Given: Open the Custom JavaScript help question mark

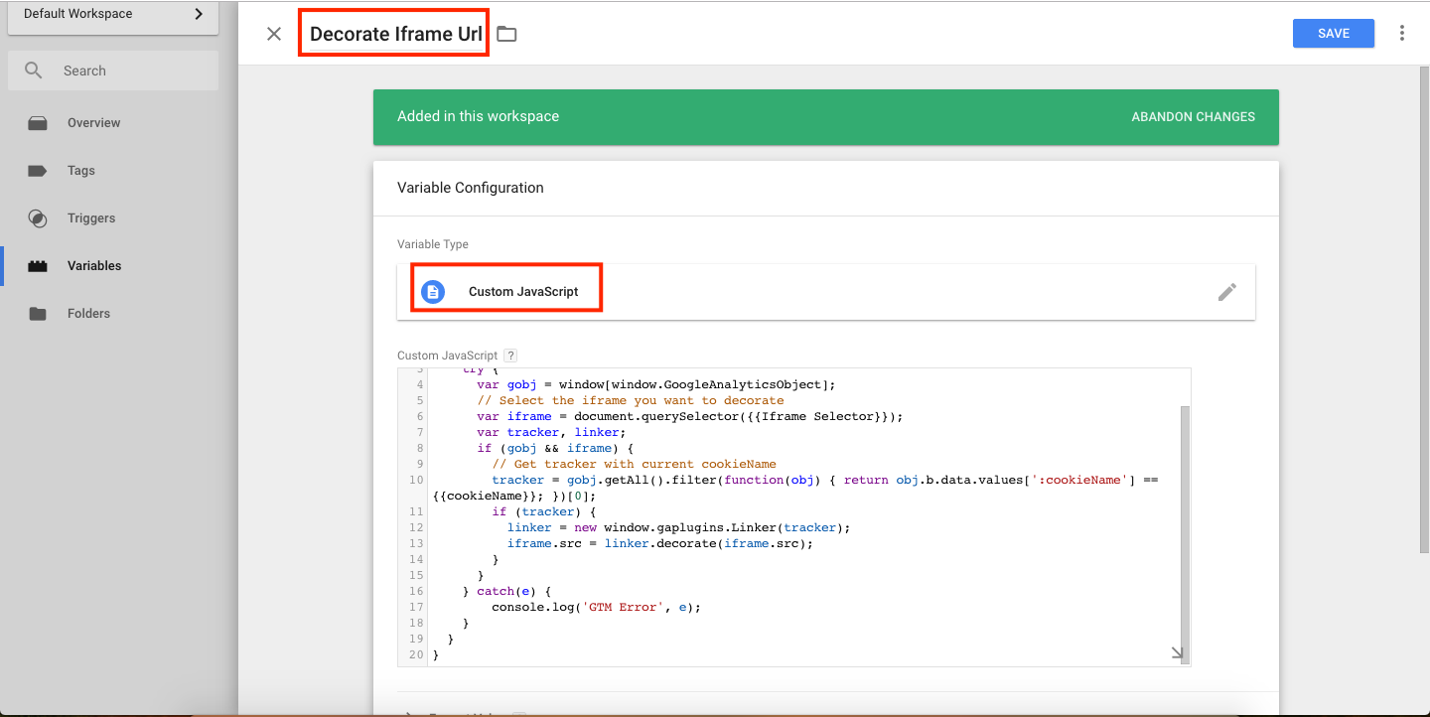Looking at the screenshot, I should (x=510, y=356).
